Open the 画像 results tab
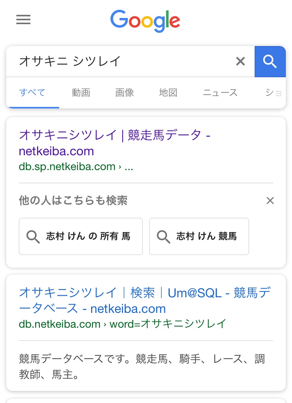 (125, 92)
